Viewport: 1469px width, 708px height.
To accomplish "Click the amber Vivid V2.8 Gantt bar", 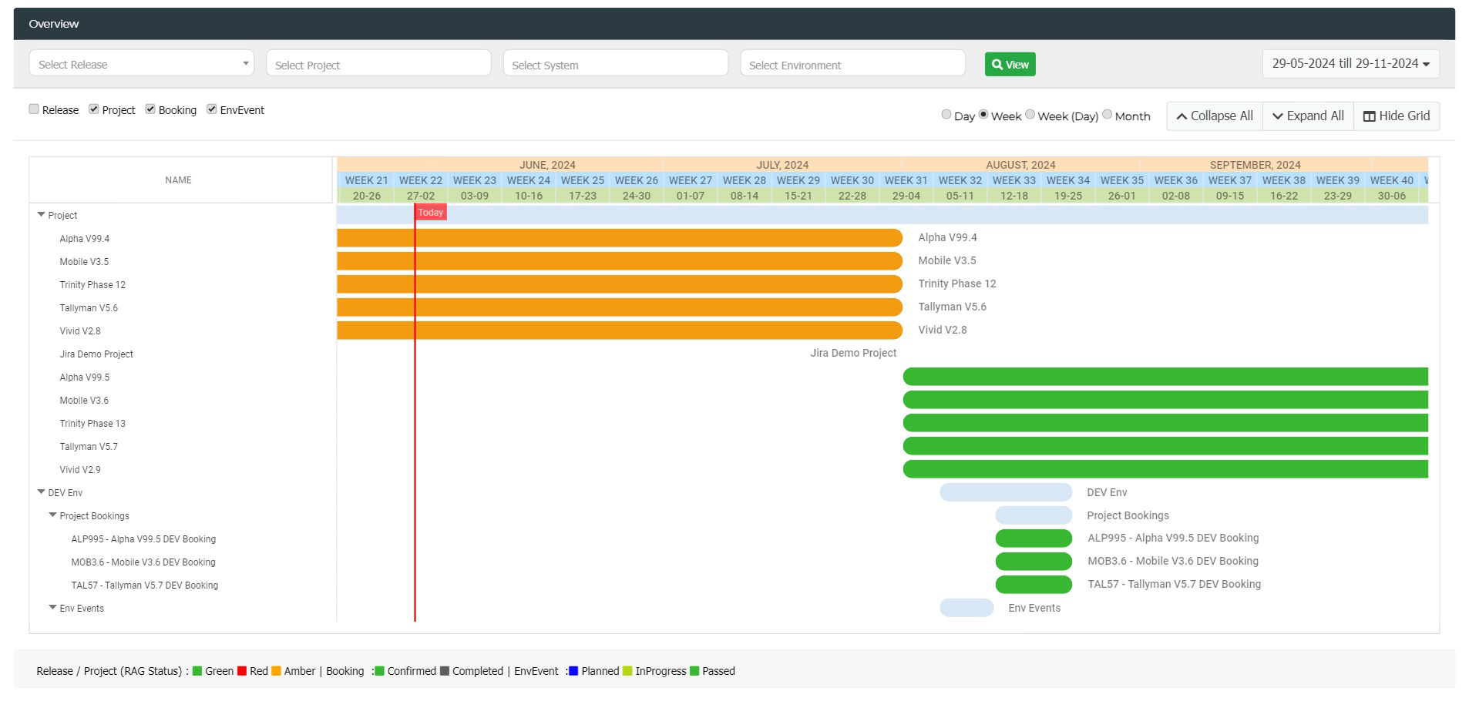I will point(620,331).
